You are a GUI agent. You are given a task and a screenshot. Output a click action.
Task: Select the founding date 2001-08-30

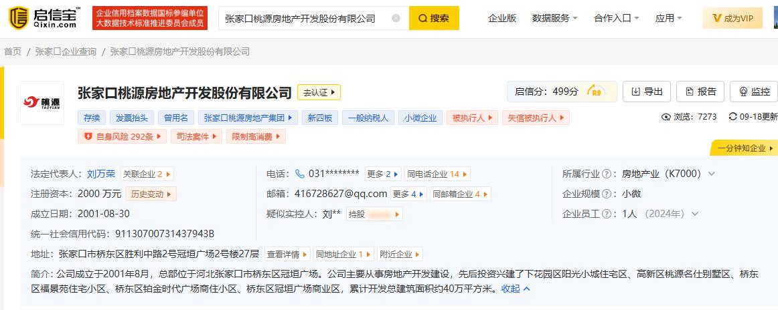[104, 214]
